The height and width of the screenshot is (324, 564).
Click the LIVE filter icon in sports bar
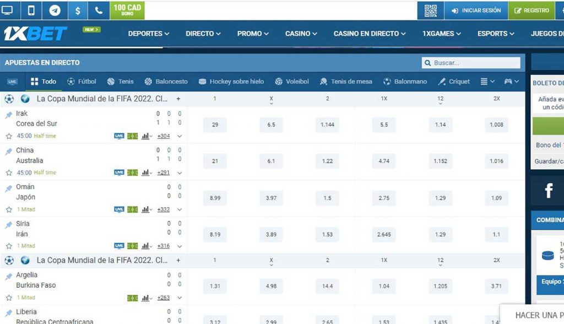tap(12, 82)
